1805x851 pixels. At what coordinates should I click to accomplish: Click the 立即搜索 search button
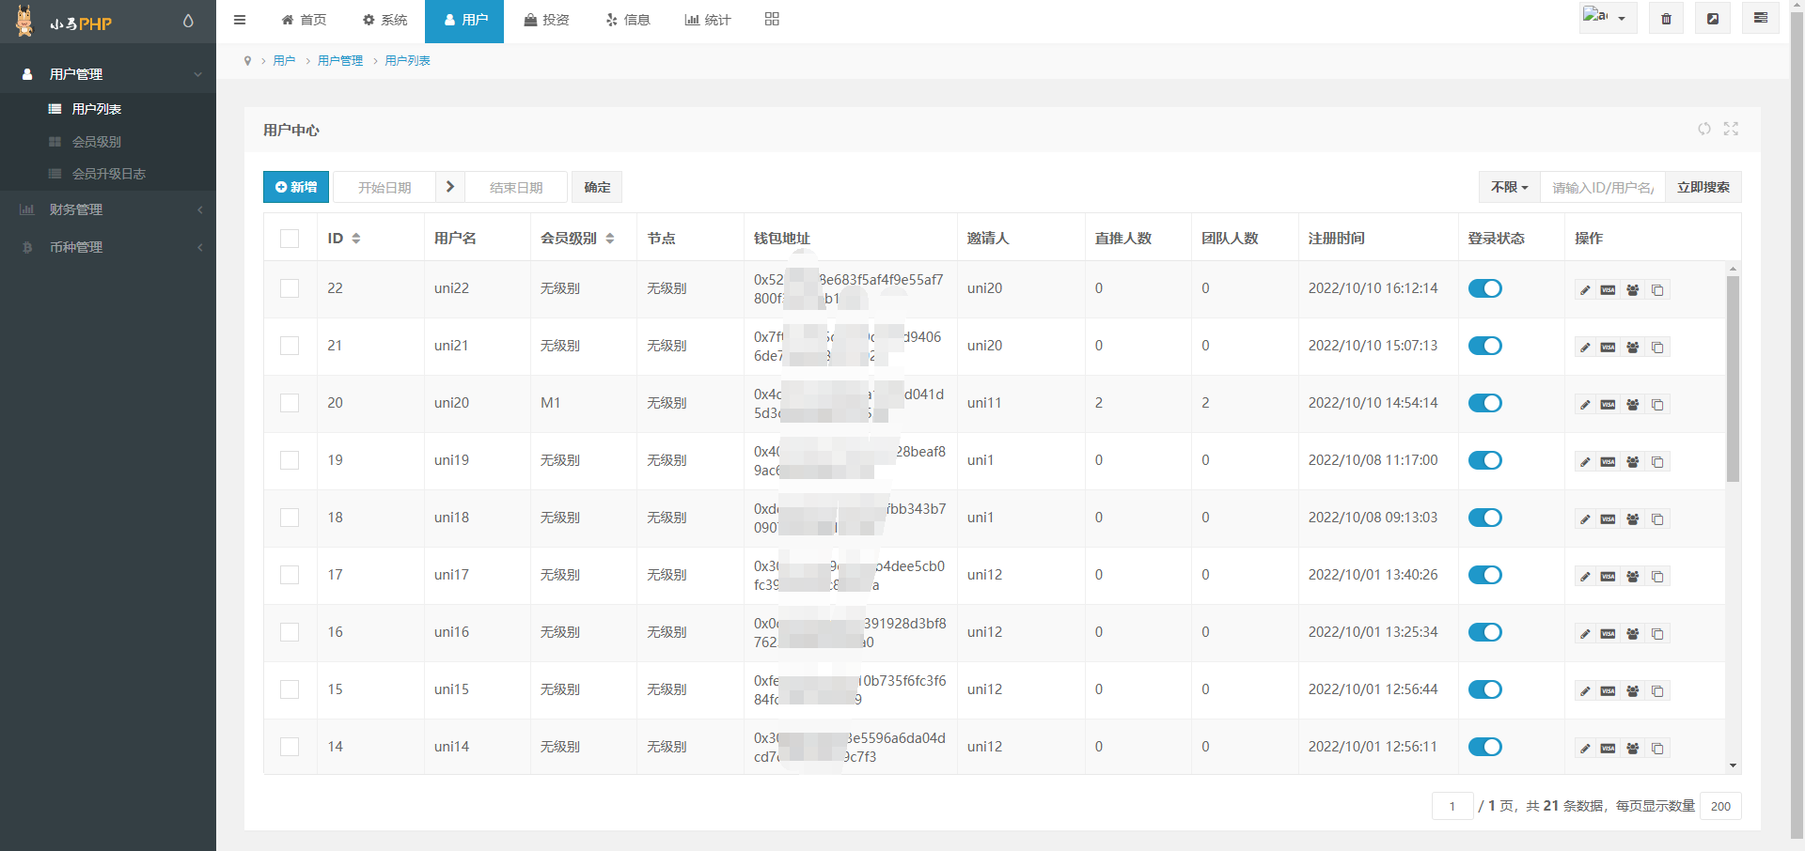[x=1703, y=188]
